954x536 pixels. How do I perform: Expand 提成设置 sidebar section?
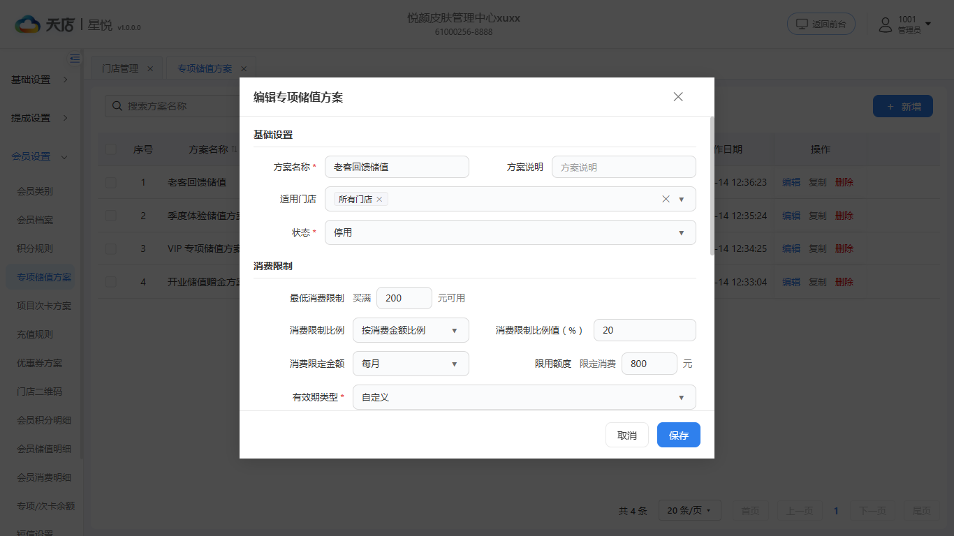(x=41, y=118)
